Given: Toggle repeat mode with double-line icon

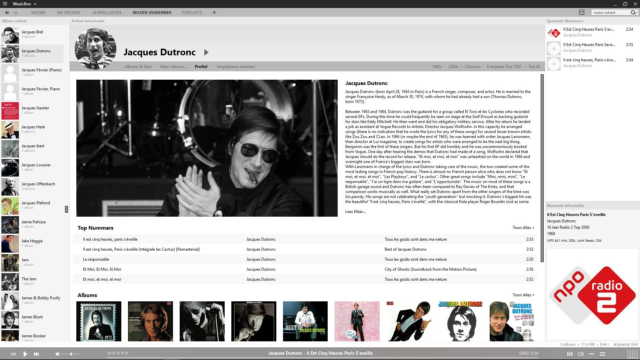Looking at the screenshot, I should 602,354.
